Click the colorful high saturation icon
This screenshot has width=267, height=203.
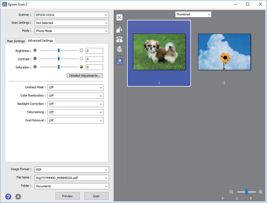(81, 67)
